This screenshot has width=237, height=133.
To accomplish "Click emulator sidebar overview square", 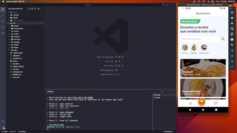I will (x=232, y=61).
